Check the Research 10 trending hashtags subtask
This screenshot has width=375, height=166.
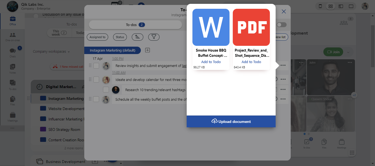(x=106, y=90)
